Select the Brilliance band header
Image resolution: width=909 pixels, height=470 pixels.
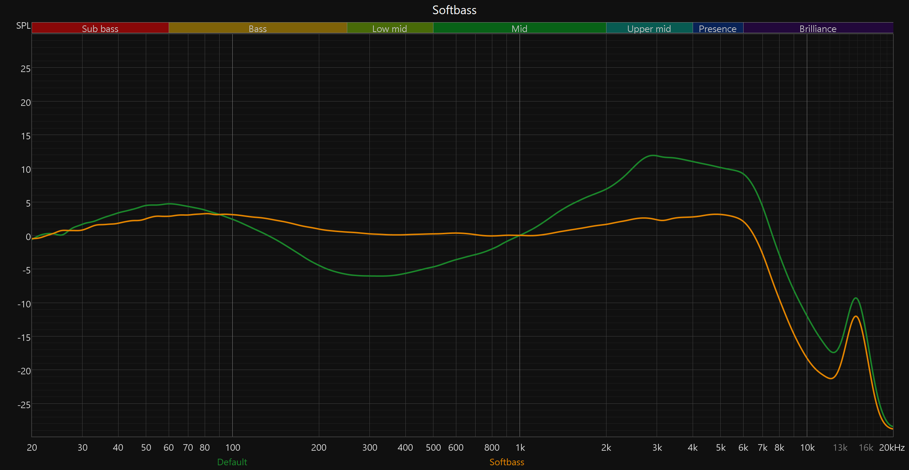point(818,28)
